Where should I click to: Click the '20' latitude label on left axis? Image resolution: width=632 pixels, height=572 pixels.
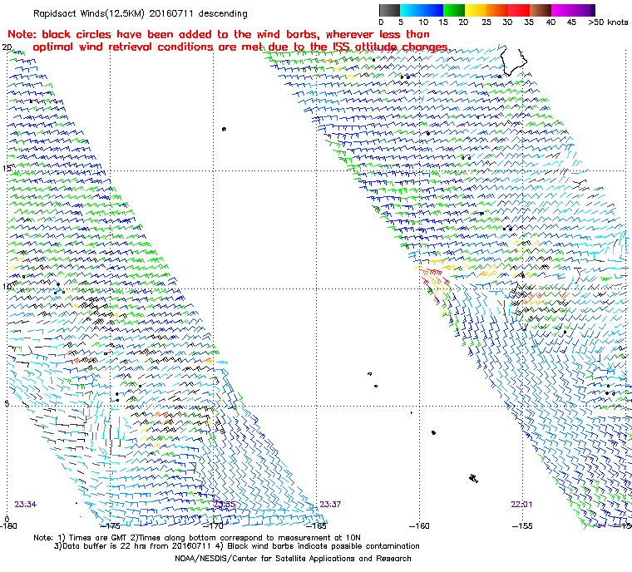[7, 47]
